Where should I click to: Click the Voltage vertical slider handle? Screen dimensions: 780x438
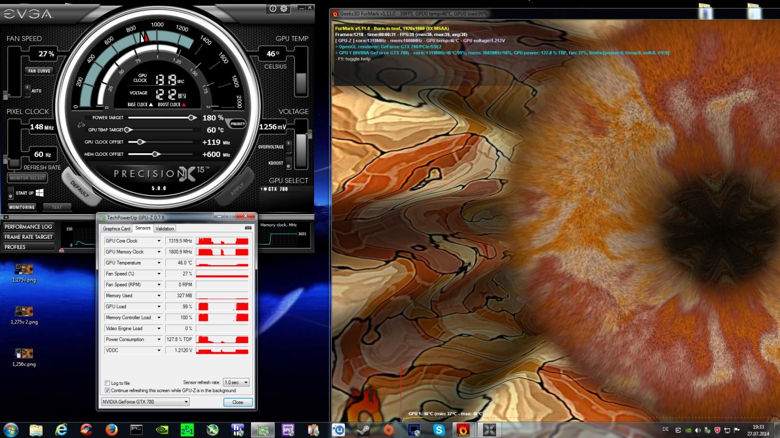pos(309,134)
